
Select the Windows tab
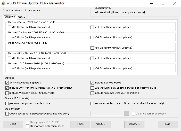10,17
